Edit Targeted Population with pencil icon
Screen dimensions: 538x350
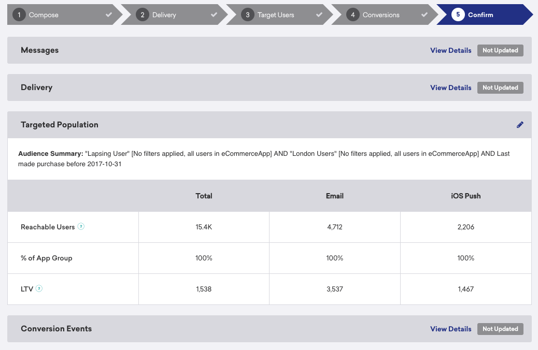click(520, 125)
